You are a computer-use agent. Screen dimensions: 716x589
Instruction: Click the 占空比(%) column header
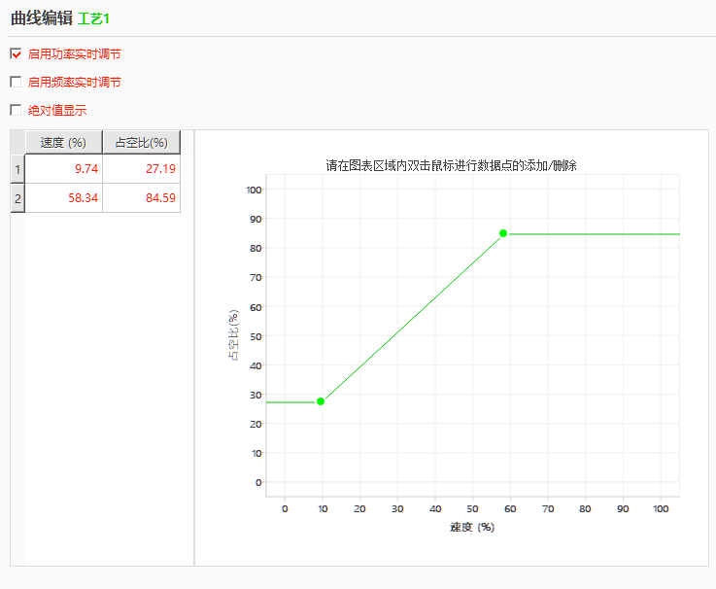click(x=141, y=143)
